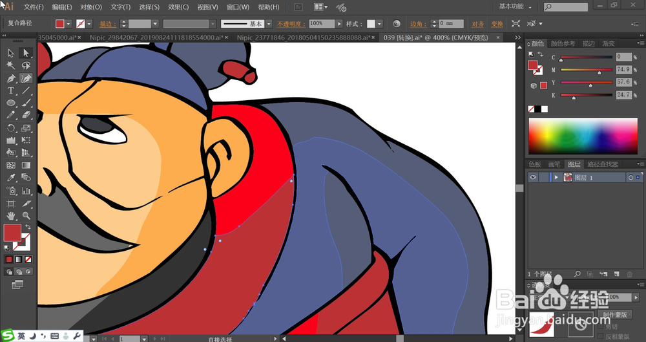Open the Color panel flyout menu
Viewport: 646px width, 342px height.
[641, 43]
